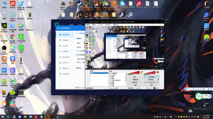Toggle the topmost source checkbox in OBS

click(x=110, y=73)
